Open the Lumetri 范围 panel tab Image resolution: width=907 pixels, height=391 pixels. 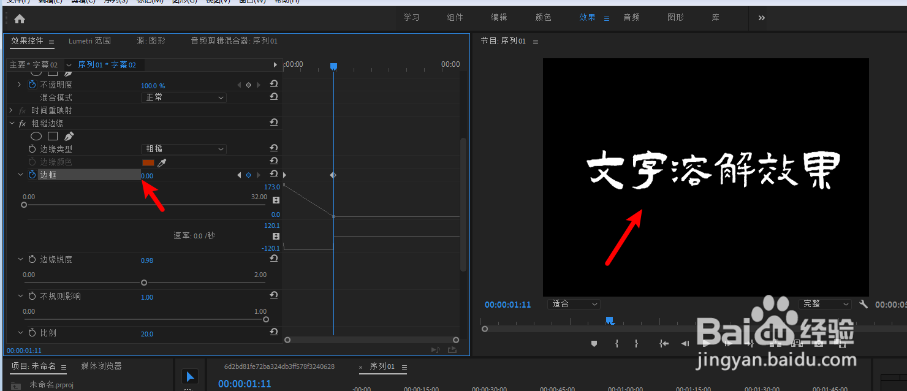coord(89,41)
